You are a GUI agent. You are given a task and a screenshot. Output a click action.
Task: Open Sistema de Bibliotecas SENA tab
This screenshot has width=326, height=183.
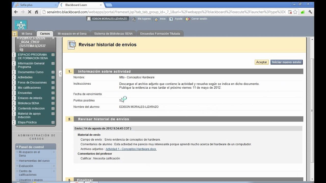point(113,34)
